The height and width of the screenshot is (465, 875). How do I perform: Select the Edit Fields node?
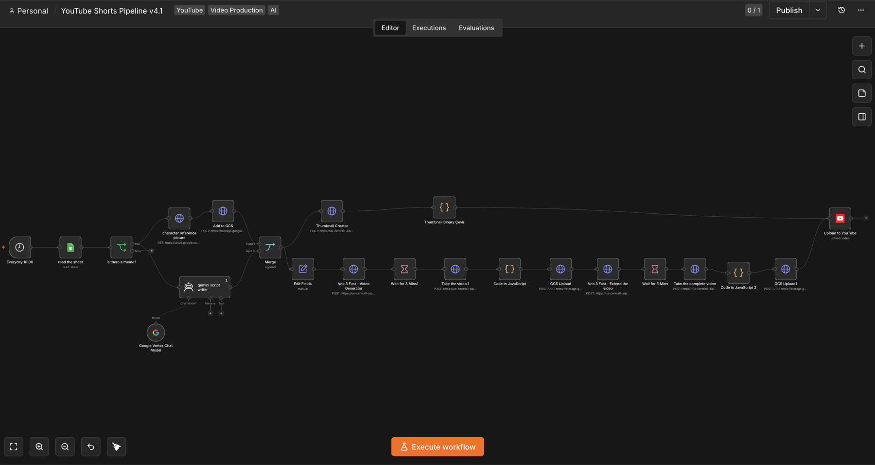pyautogui.click(x=303, y=269)
